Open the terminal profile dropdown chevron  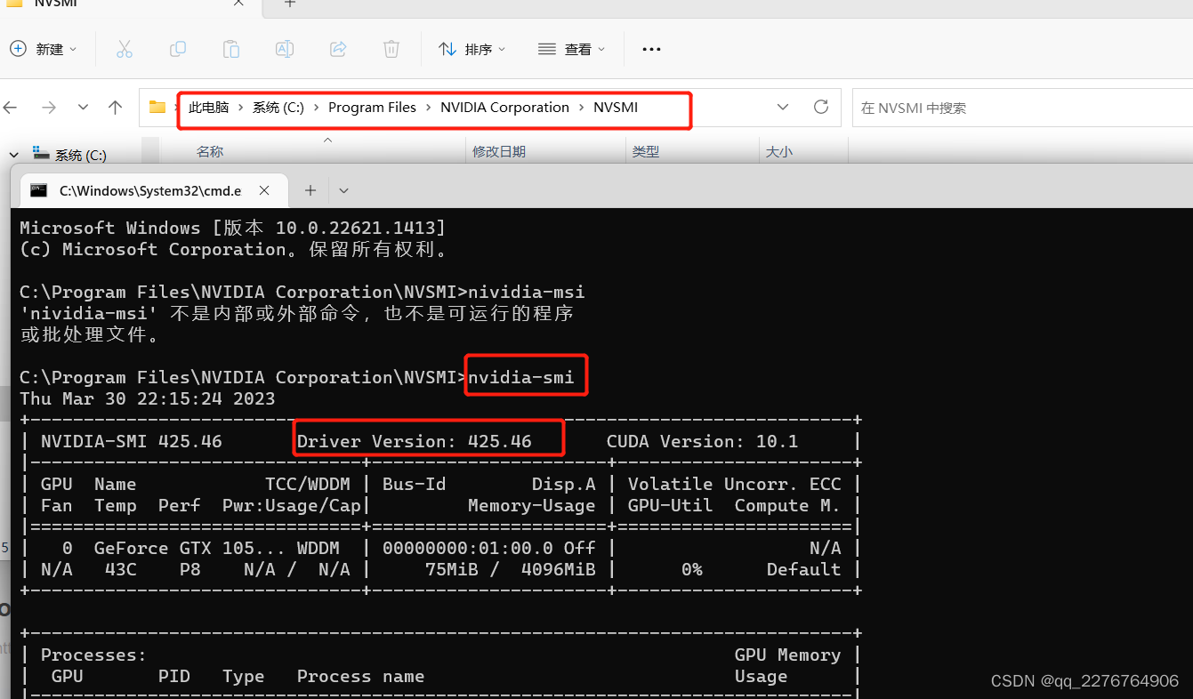pyautogui.click(x=344, y=190)
